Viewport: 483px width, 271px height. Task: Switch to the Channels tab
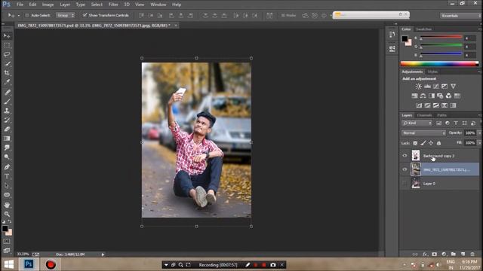pyautogui.click(x=424, y=115)
